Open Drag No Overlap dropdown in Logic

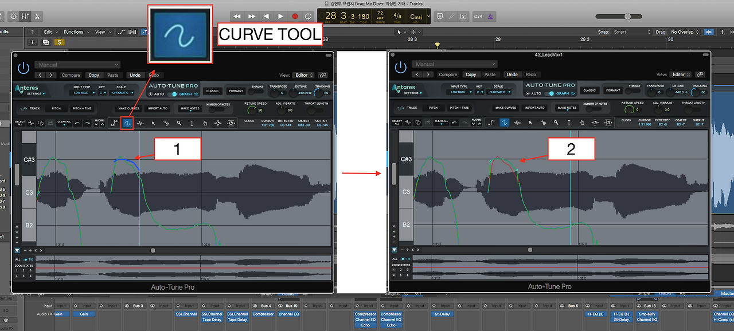pyautogui.click(x=685, y=32)
